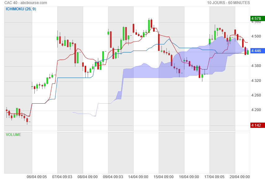Click the VOLUME panel label
265x180 pixels.
point(13,135)
